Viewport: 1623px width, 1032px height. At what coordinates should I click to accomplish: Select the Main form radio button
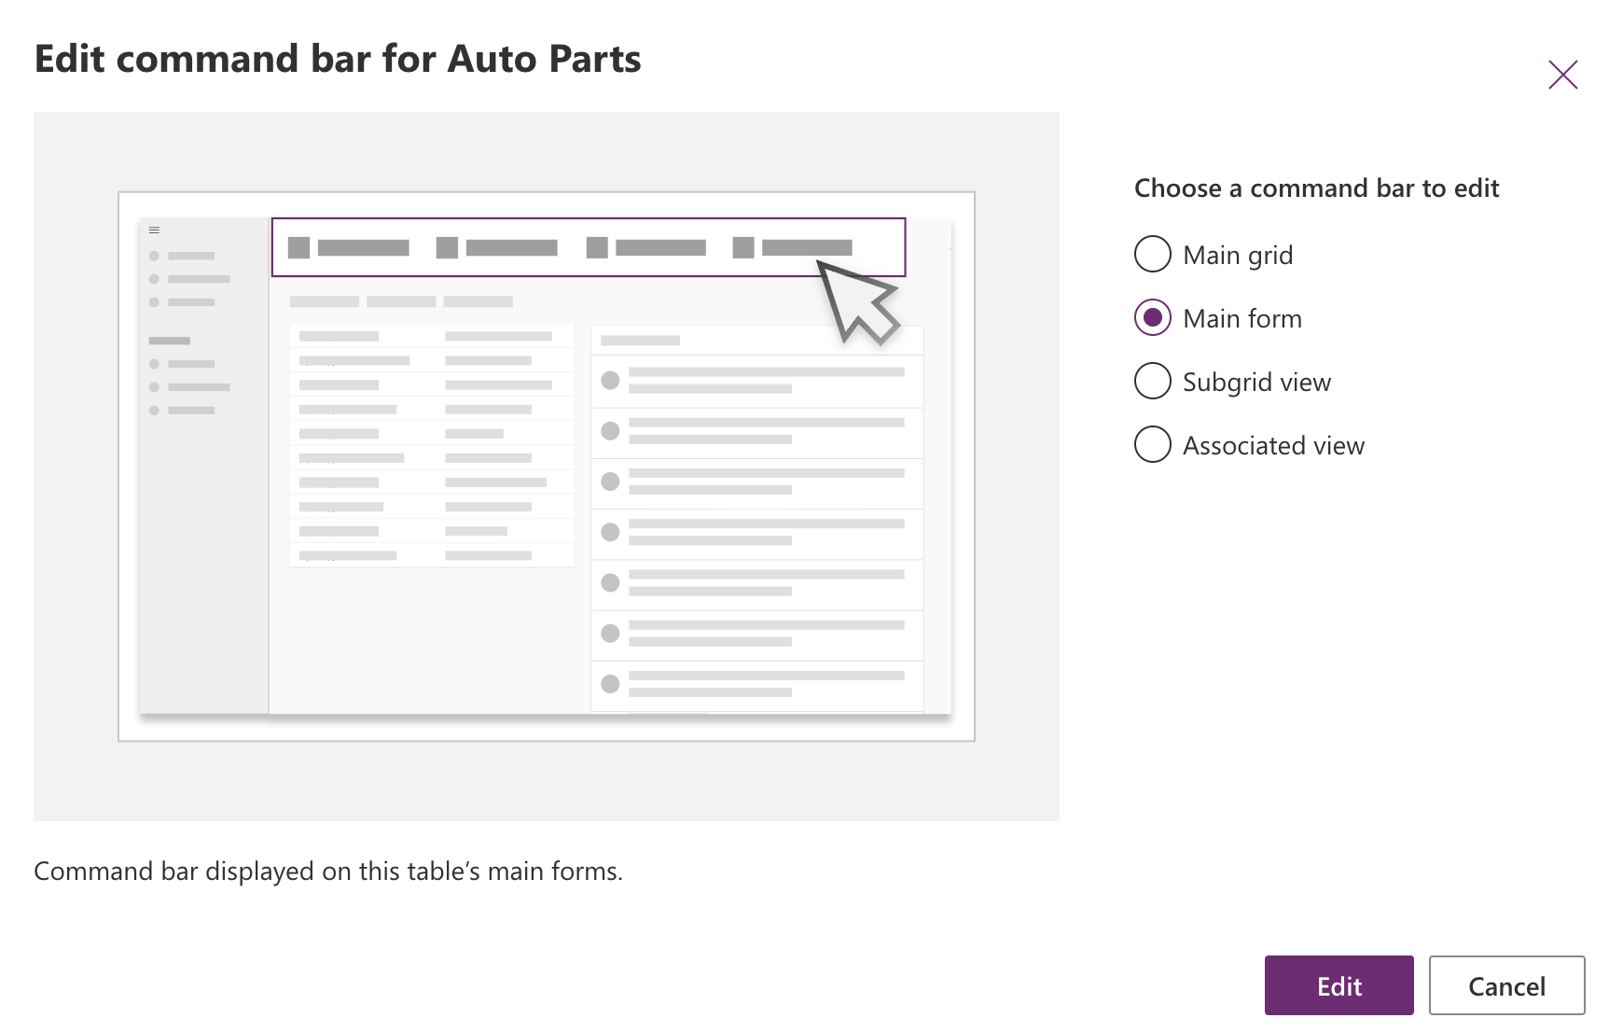[1153, 317]
